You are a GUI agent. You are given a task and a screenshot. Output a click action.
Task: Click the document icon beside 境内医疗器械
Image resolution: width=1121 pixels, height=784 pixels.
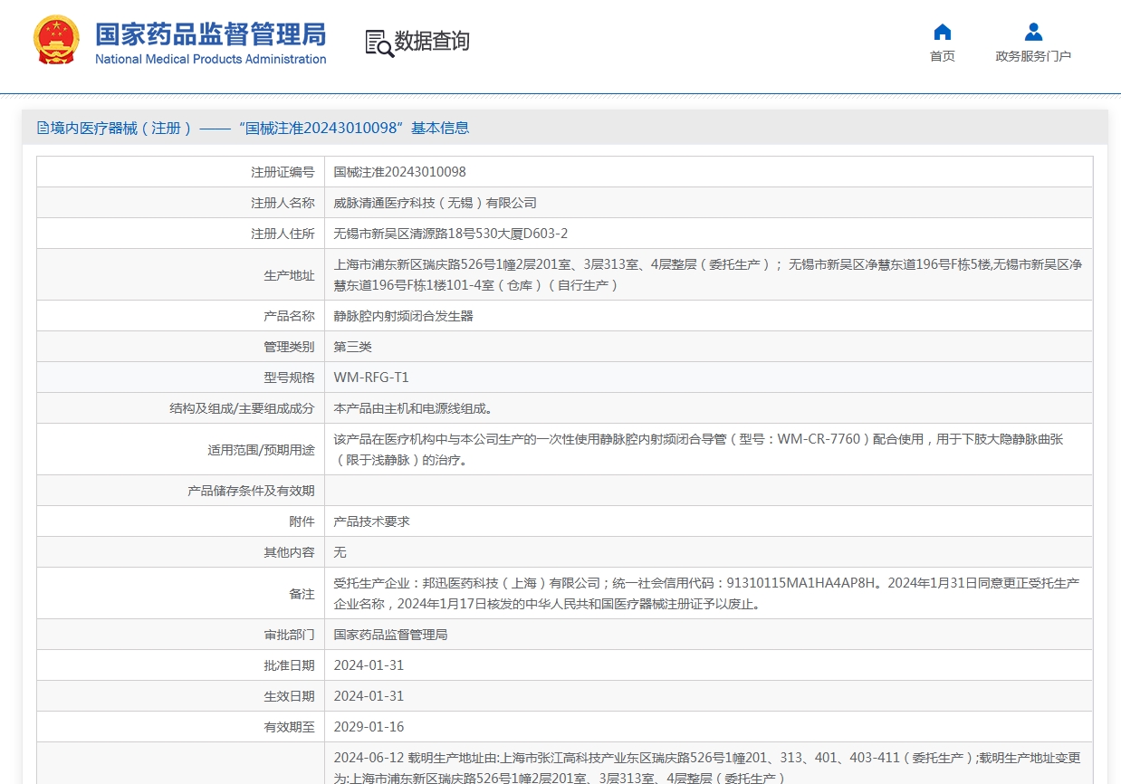pos(43,128)
